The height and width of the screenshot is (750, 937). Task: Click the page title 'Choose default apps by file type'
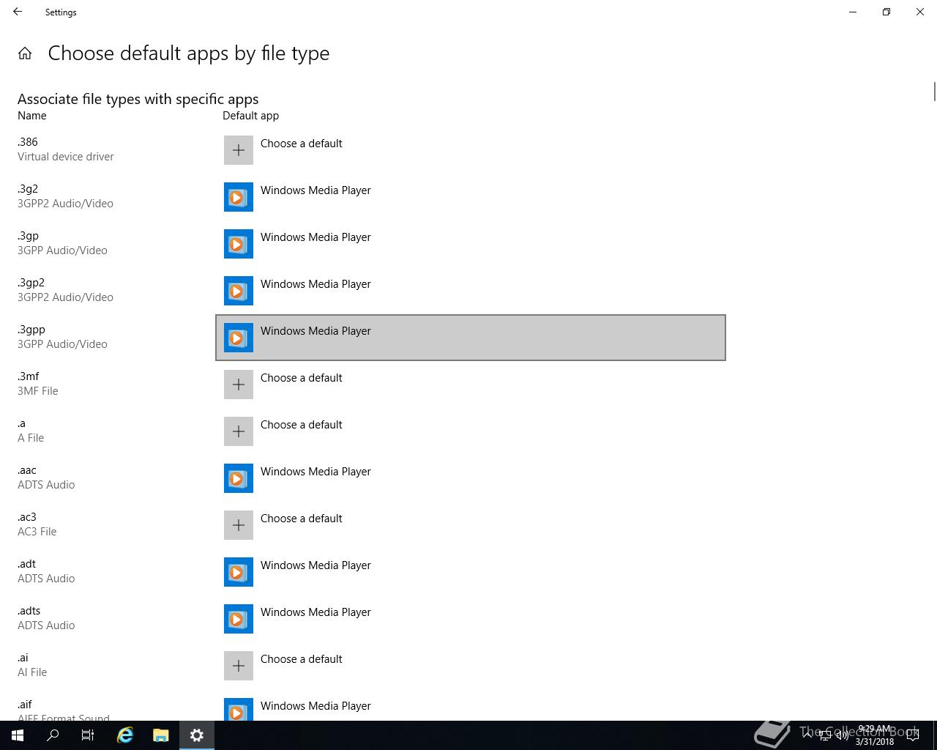click(189, 53)
